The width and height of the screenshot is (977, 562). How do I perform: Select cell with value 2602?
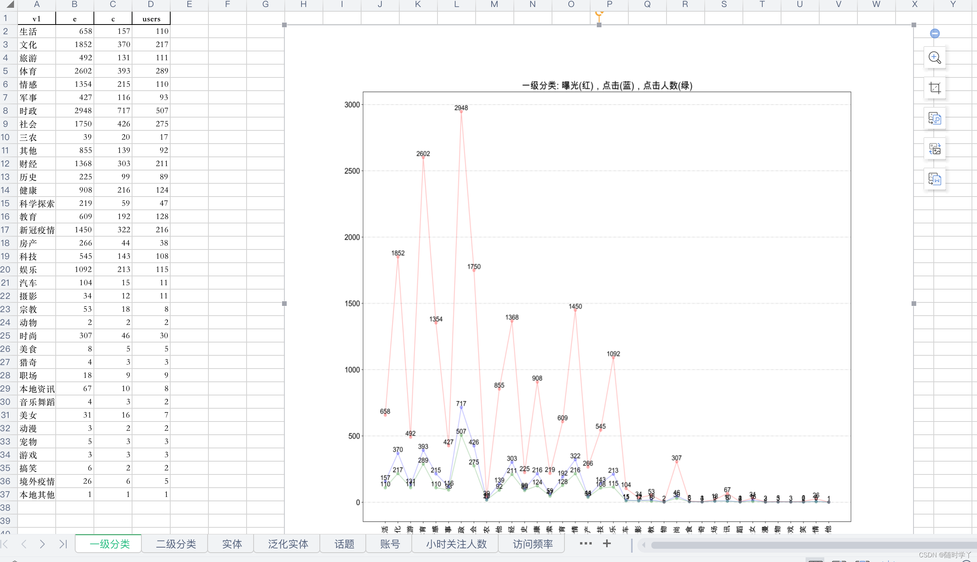pyautogui.click(x=75, y=71)
